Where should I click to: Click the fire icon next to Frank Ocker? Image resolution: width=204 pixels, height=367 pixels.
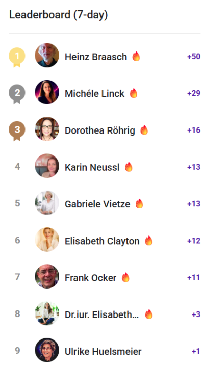pyautogui.click(x=125, y=278)
